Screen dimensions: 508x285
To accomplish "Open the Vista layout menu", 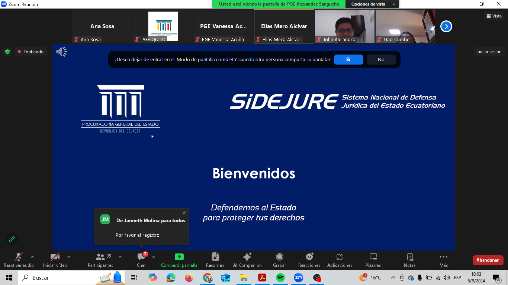I will point(494,16).
